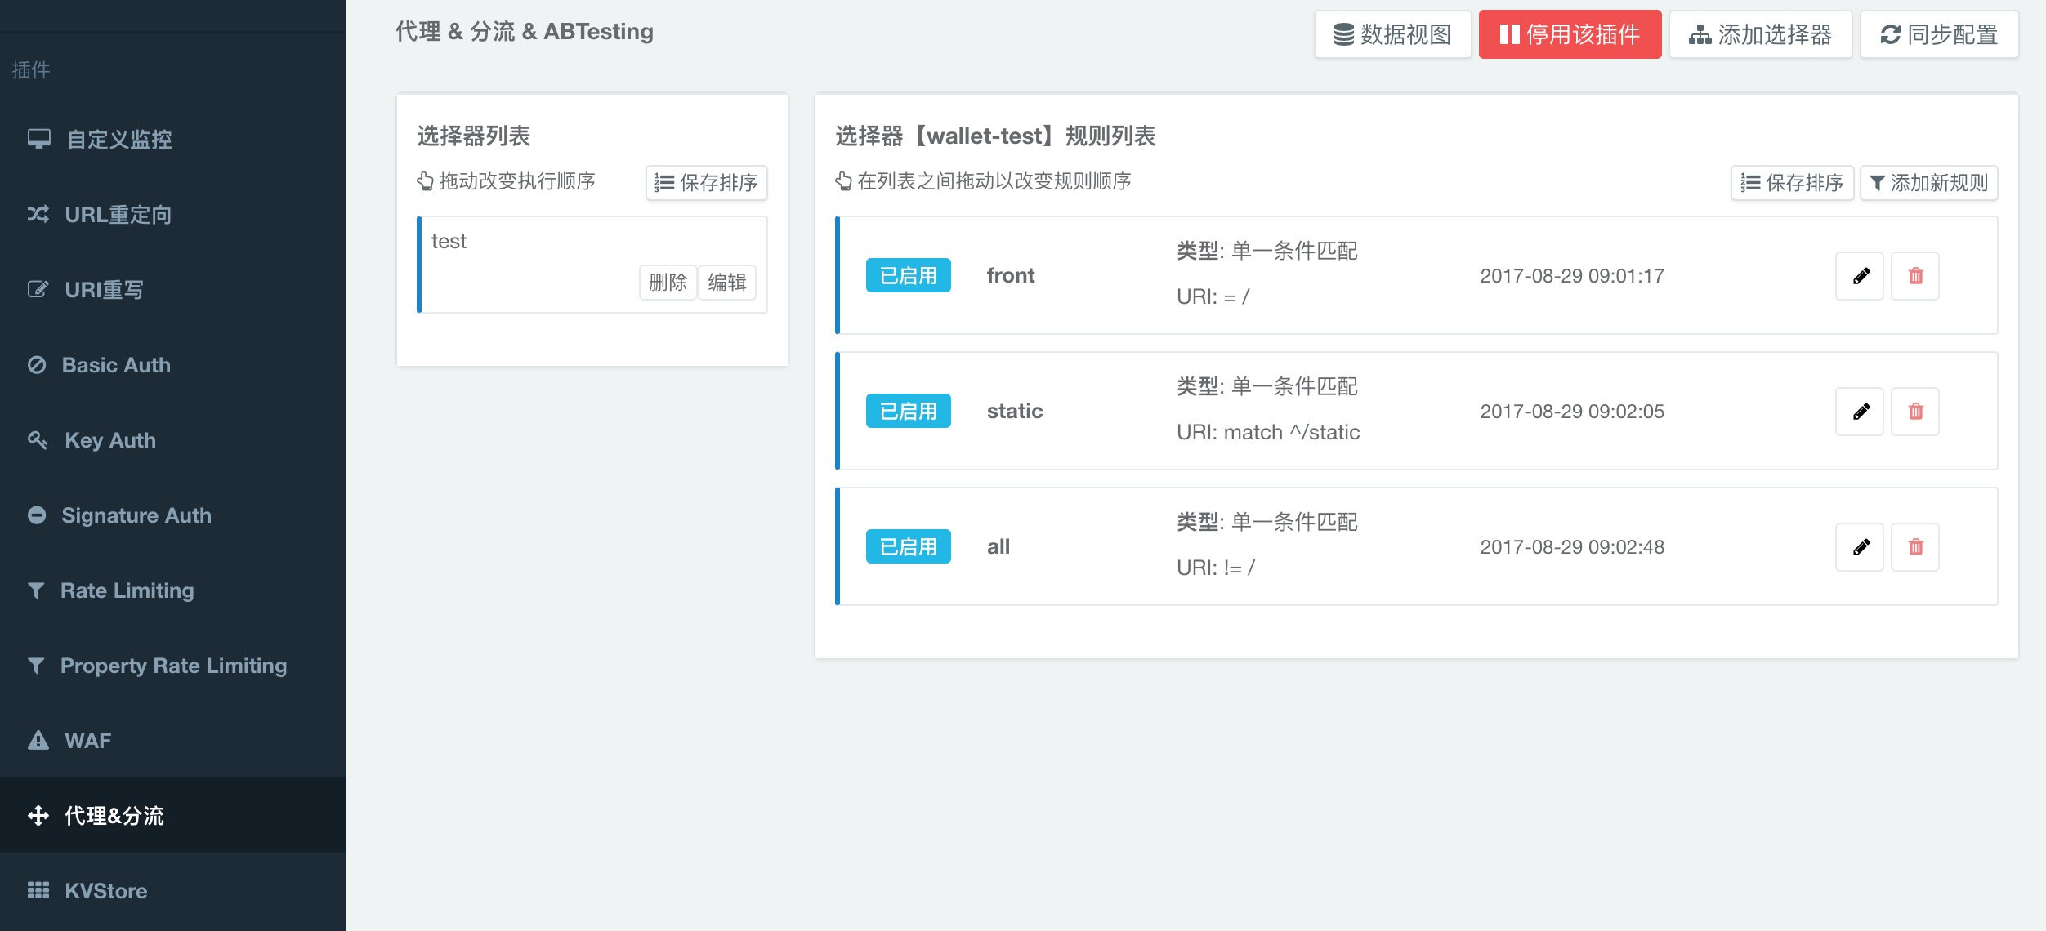Screen dimensions: 2046x931
Task: Edit the all rule with pencil icon
Action: tap(1860, 547)
